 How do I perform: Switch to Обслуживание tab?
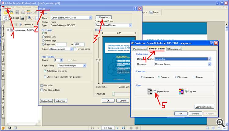174,49
